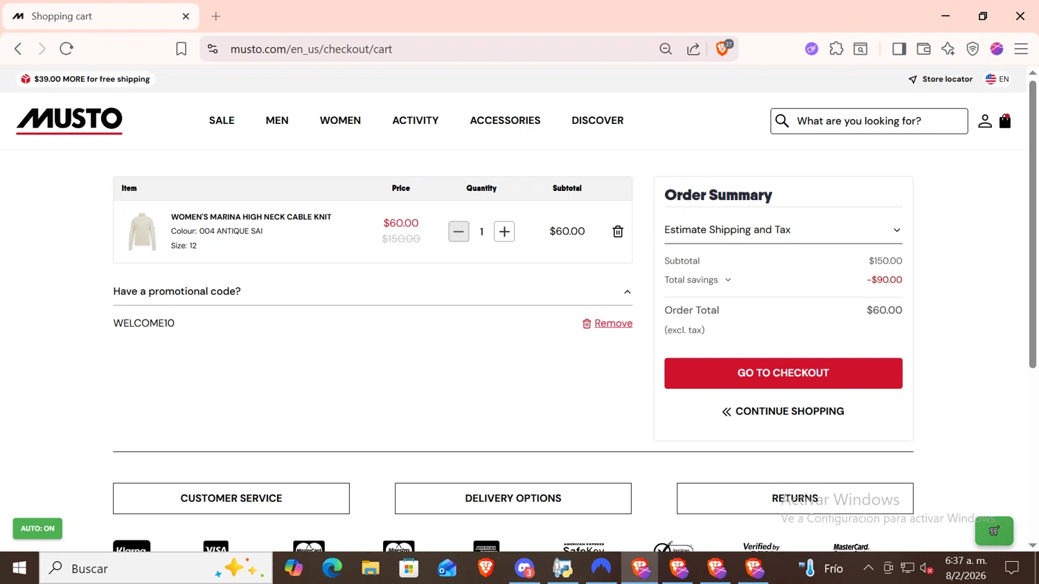Delete item using trash bin icon
The height and width of the screenshot is (584, 1039).
(618, 232)
